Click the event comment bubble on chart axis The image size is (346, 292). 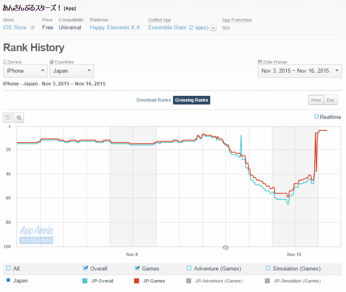point(226,248)
